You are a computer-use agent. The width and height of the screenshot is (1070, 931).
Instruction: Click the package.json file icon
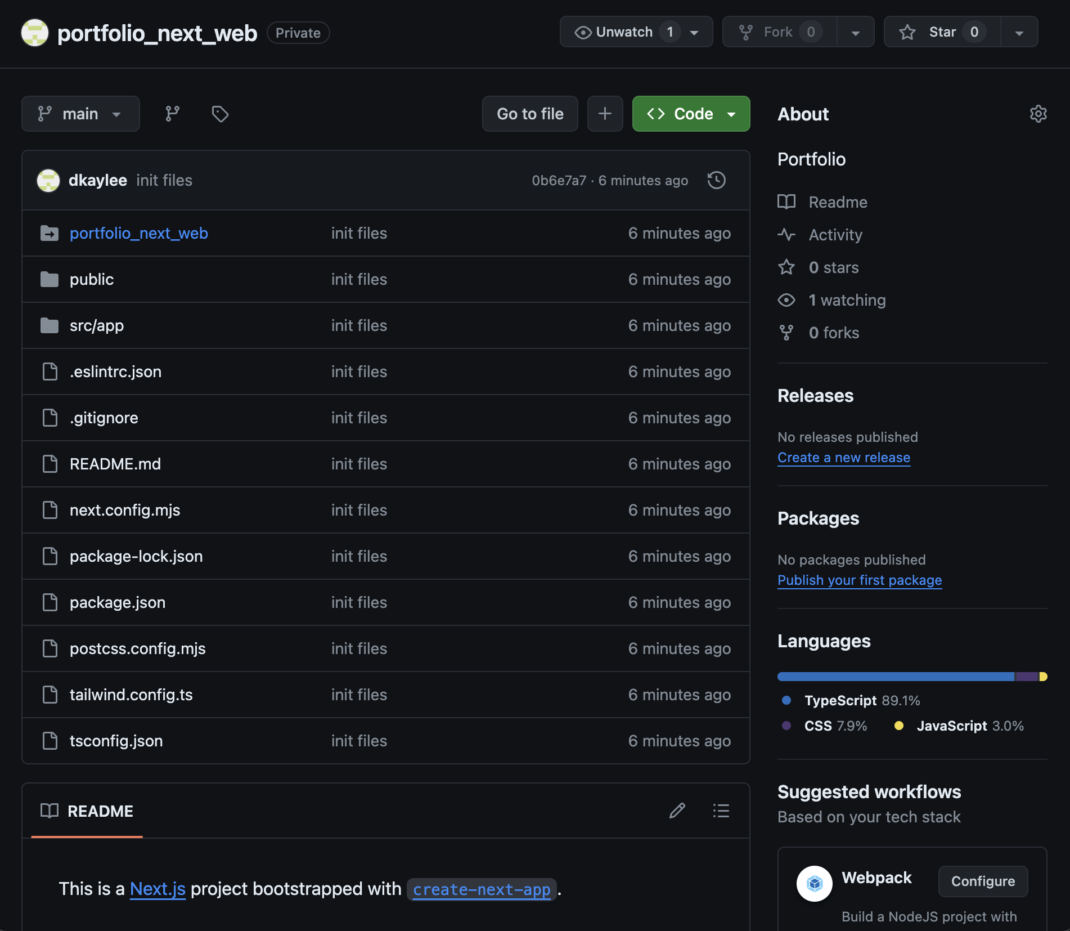pyautogui.click(x=50, y=602)
